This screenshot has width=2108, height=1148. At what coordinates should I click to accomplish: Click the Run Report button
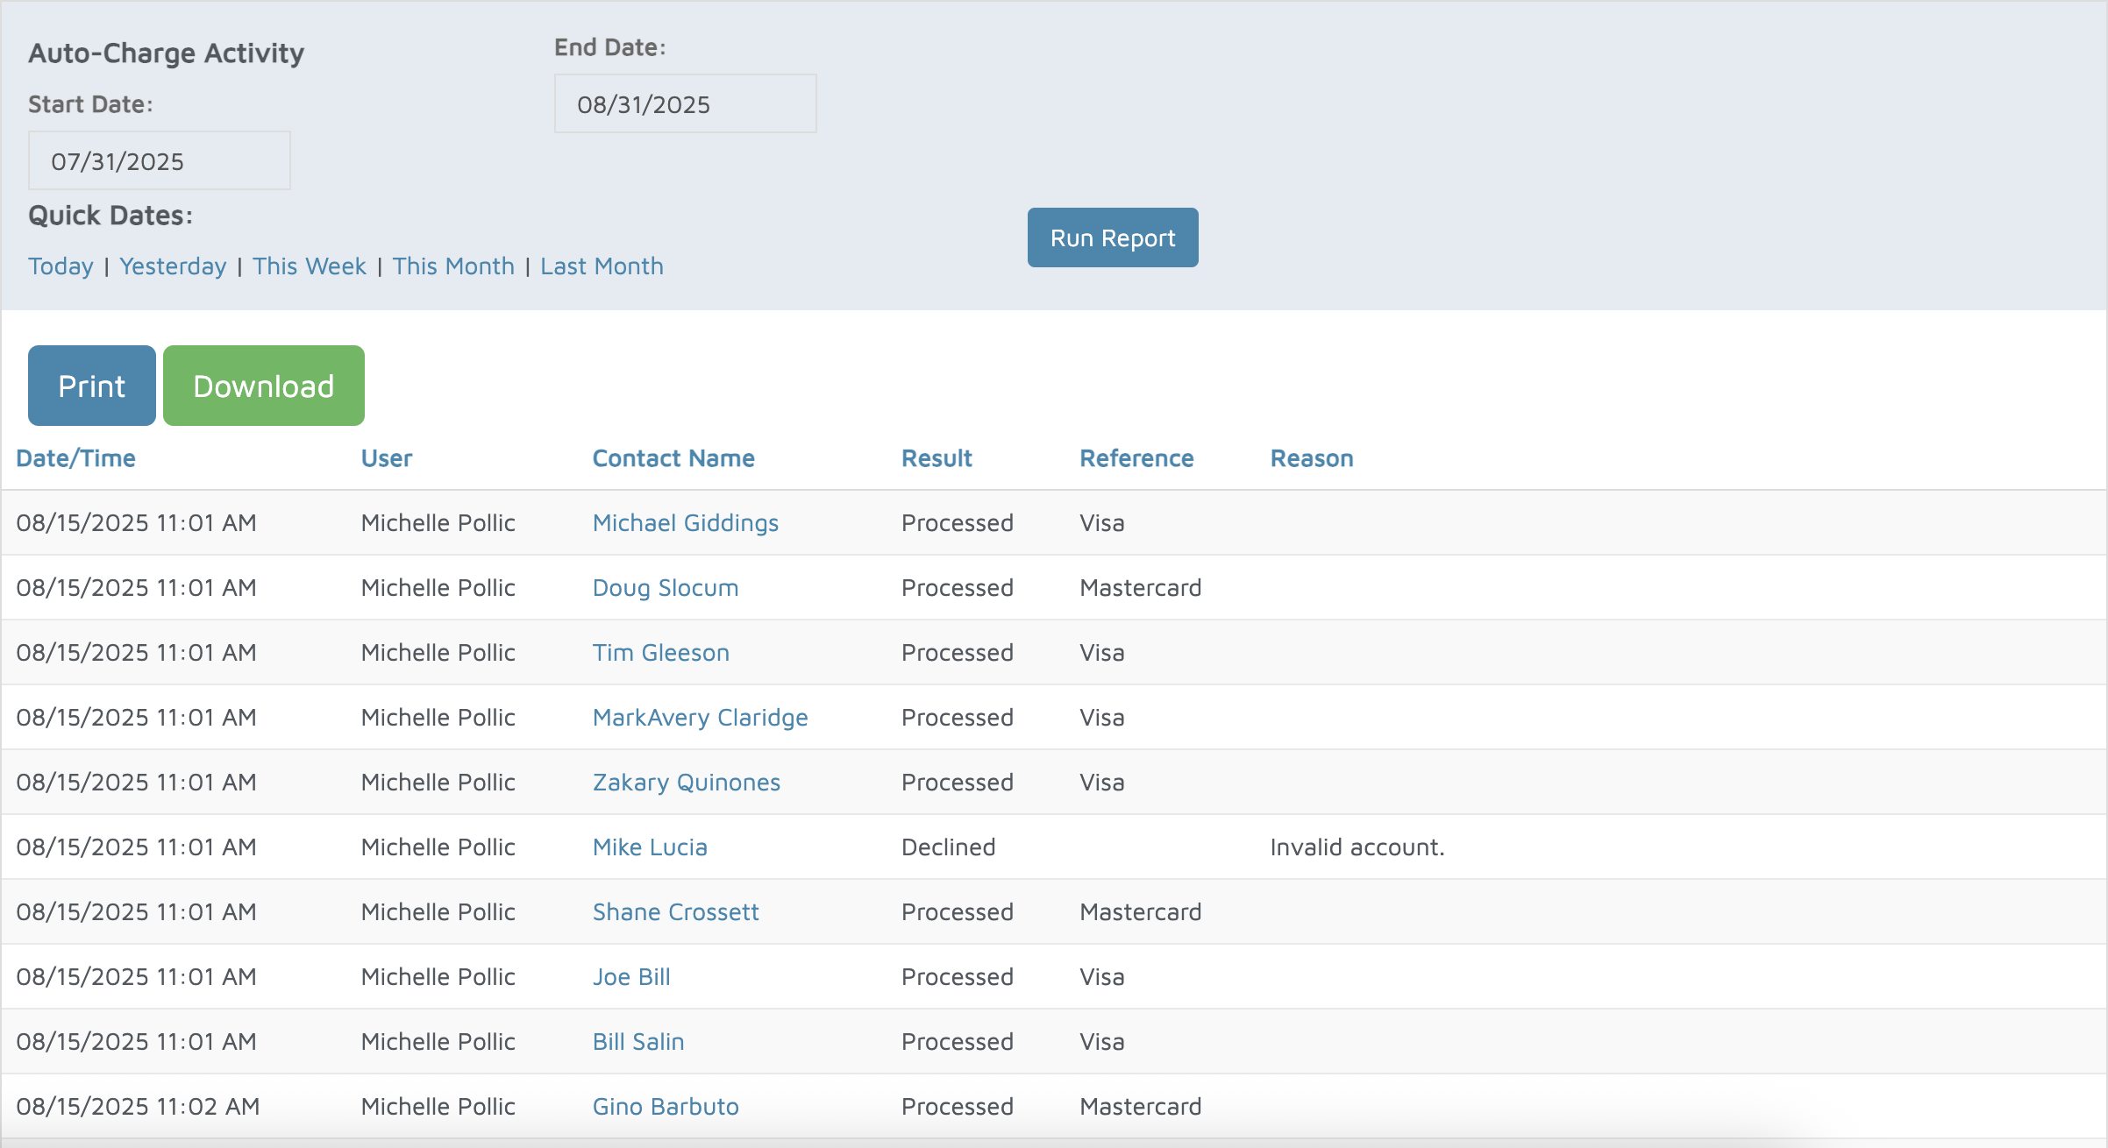coord(1112,237)
